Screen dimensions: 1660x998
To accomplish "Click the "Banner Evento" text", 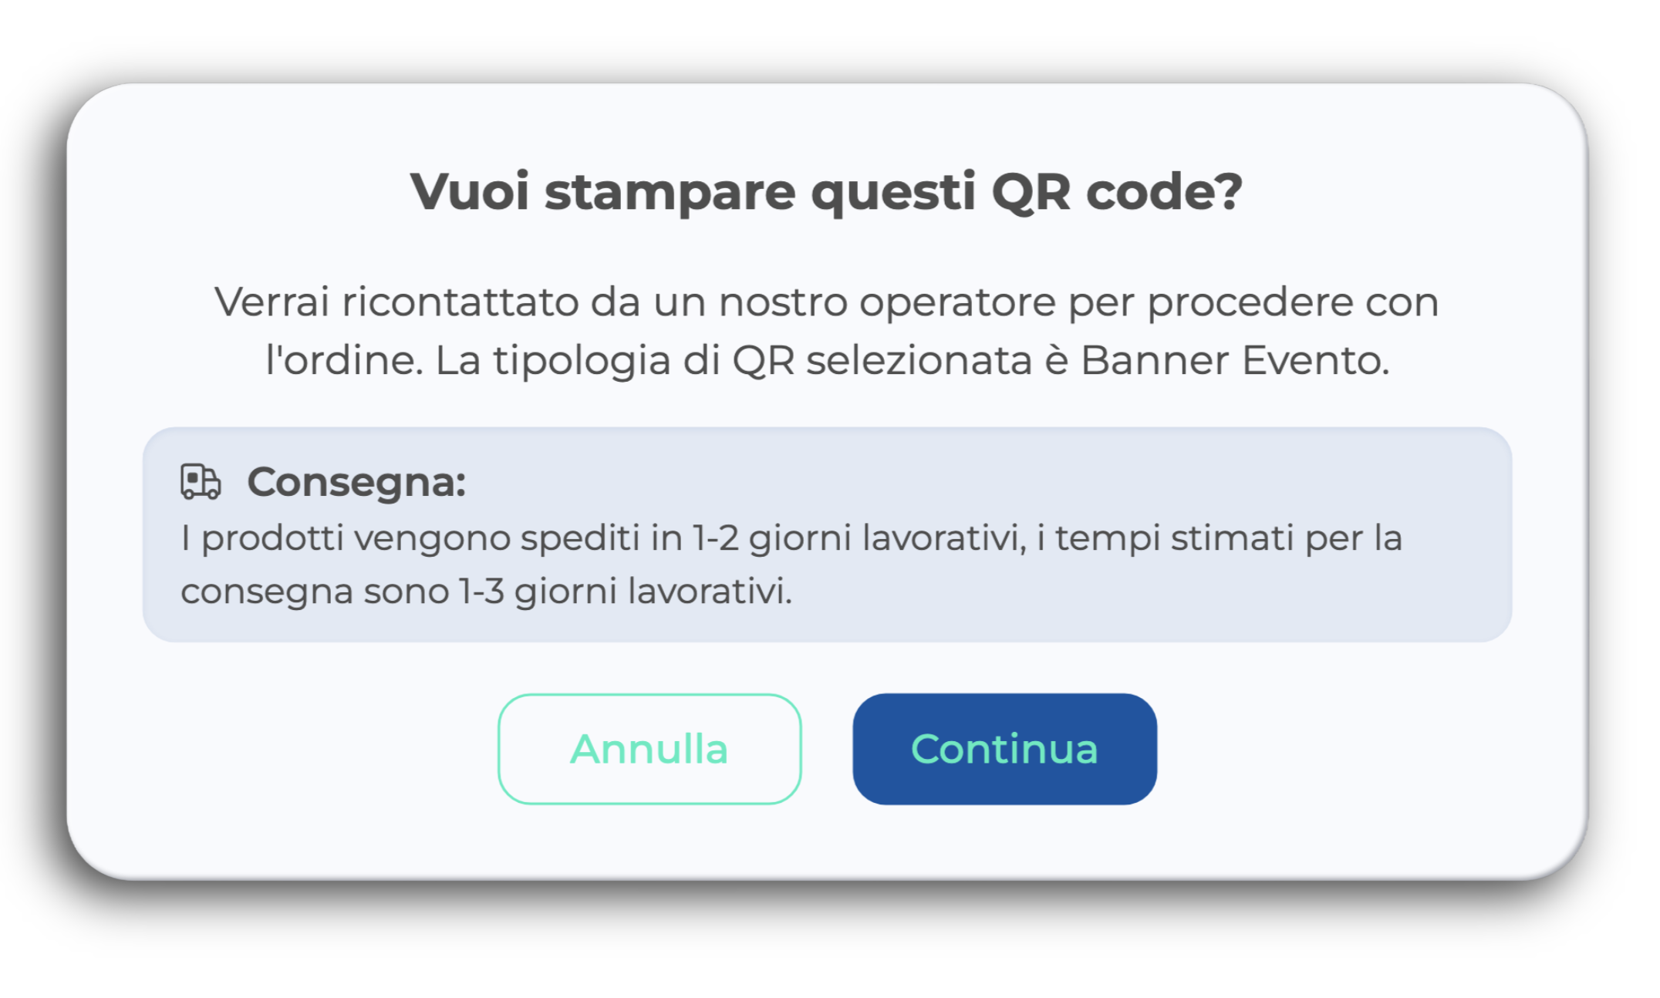I will pos(1234,360).
